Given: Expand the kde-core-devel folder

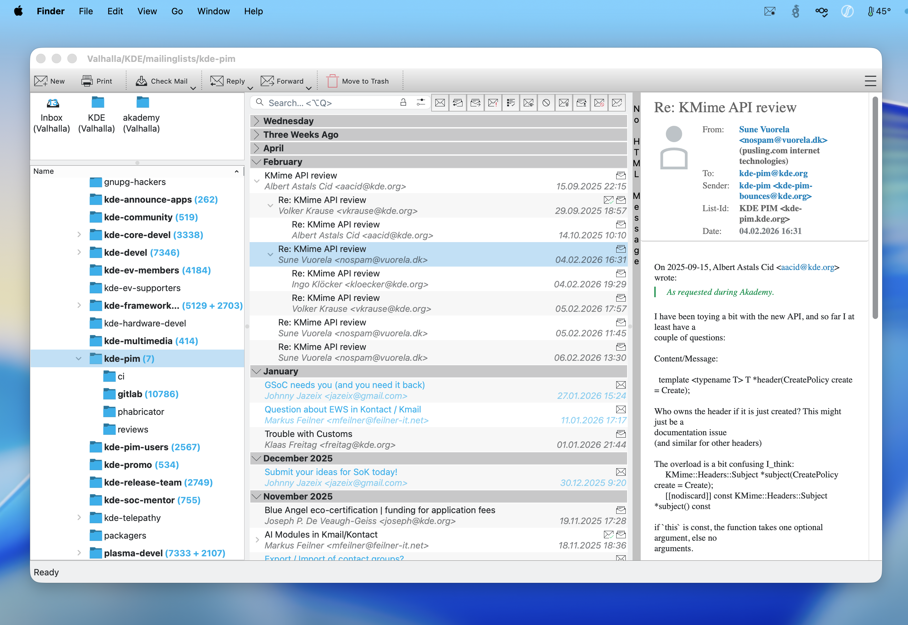Looking at the screenshot, I should point(79,235).
